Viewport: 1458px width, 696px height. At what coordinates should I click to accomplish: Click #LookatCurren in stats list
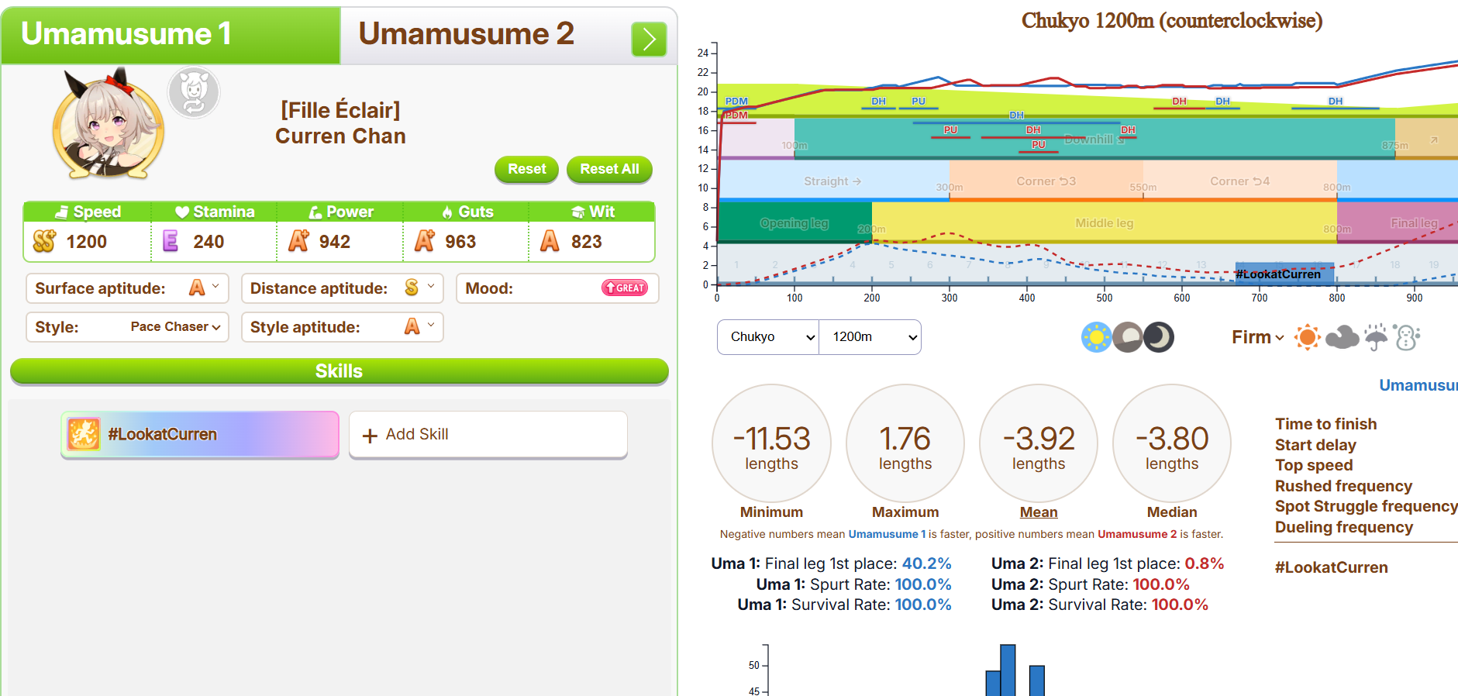pyautogui.click(x=1332, y=567)
